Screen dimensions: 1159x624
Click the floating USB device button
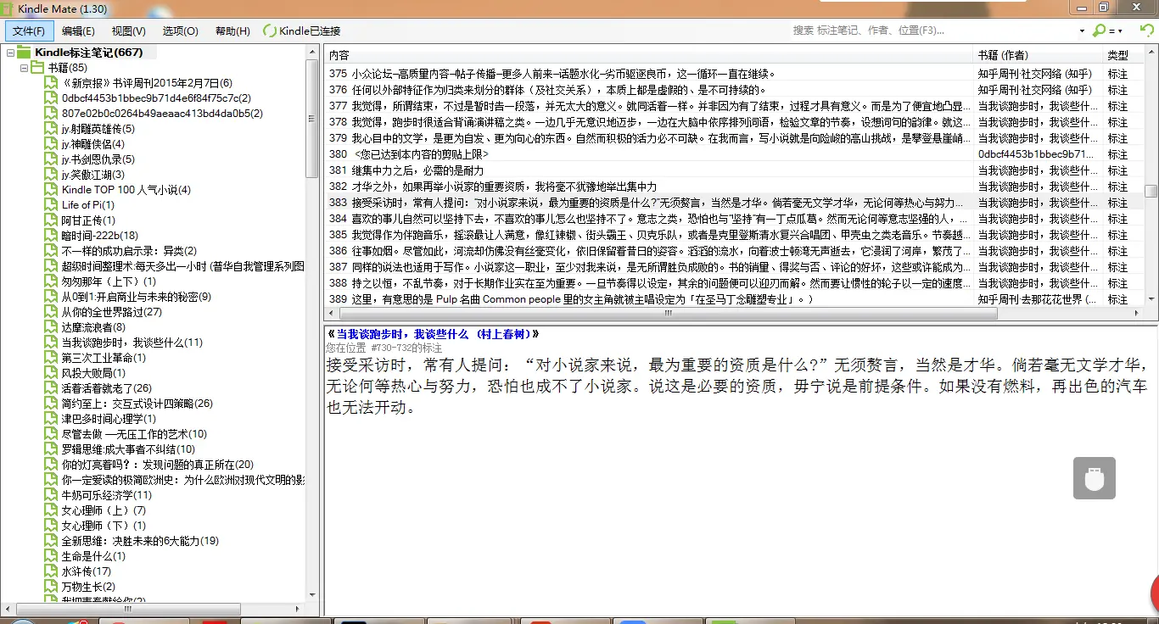click(x=1094, y=479)
